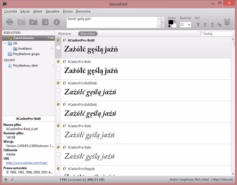Open the sample text history dropdown arrow

pos(163,22)
